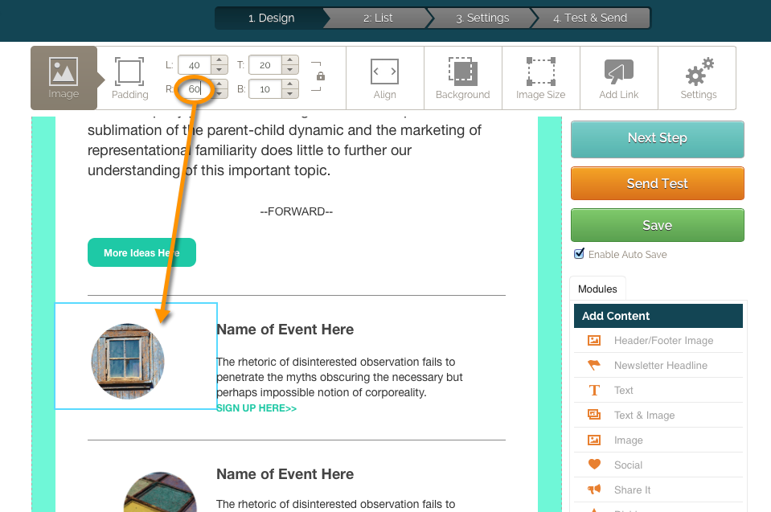
Task: Click the paragraph beginning 'sublimation of the parent-child'
Action: [285, 150]
